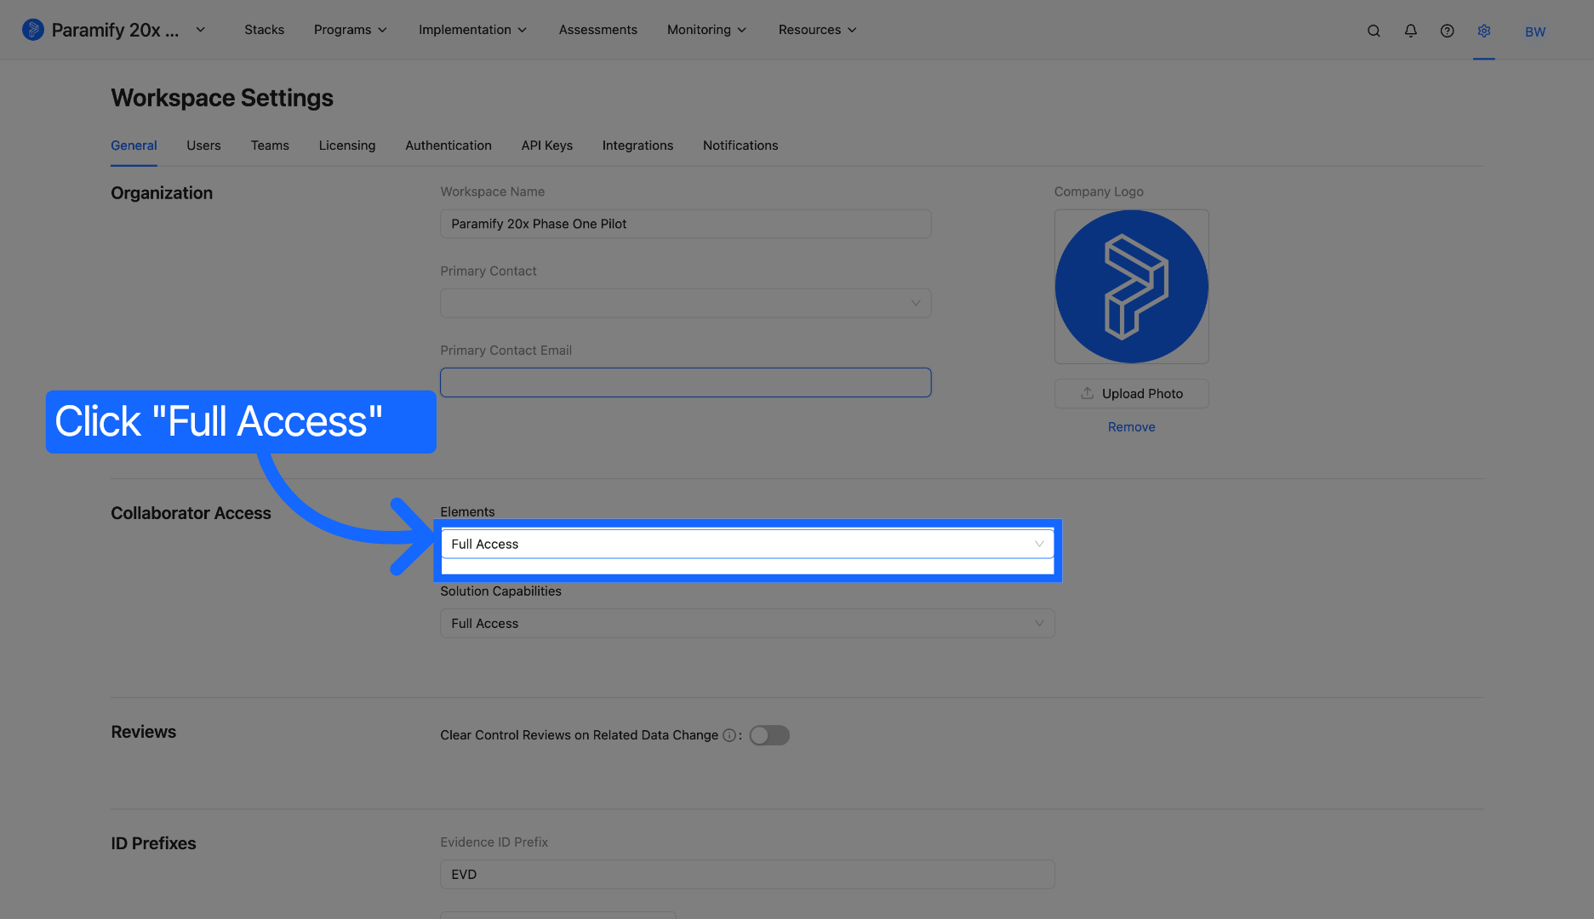
Task: Click the Workspace Name input field
Action: pos(685,224)
